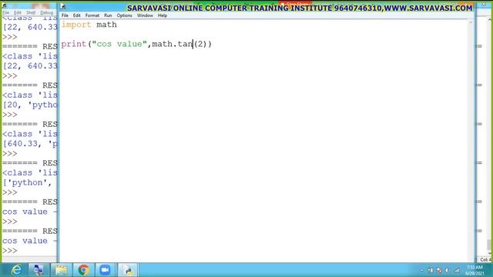Open the Window menu in the editor
493x277 pixels.
(x=145, y=15)
